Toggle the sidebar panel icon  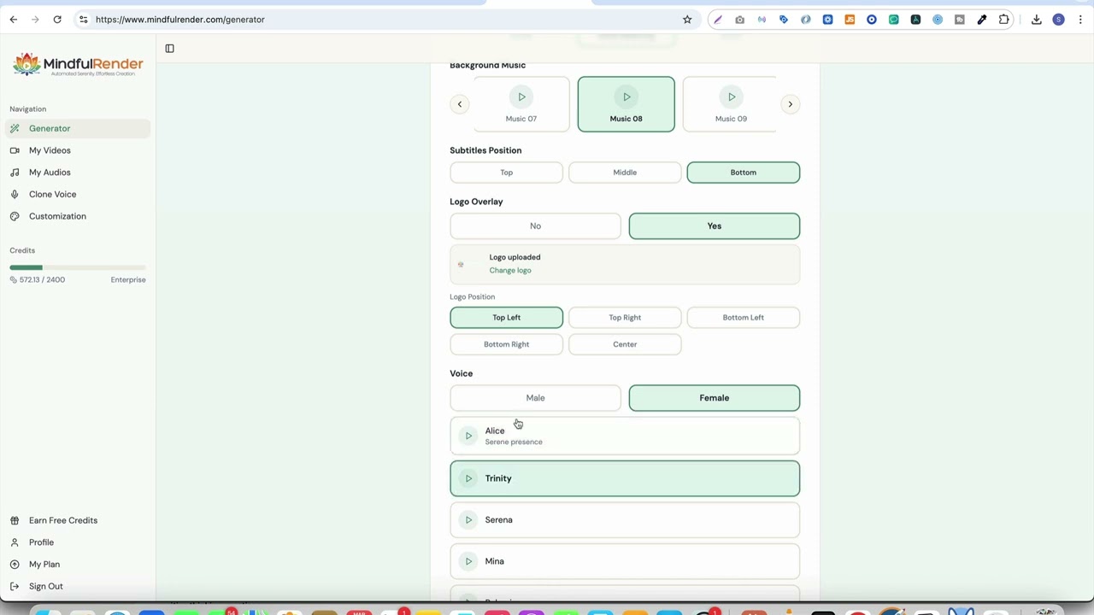point(169,49)
